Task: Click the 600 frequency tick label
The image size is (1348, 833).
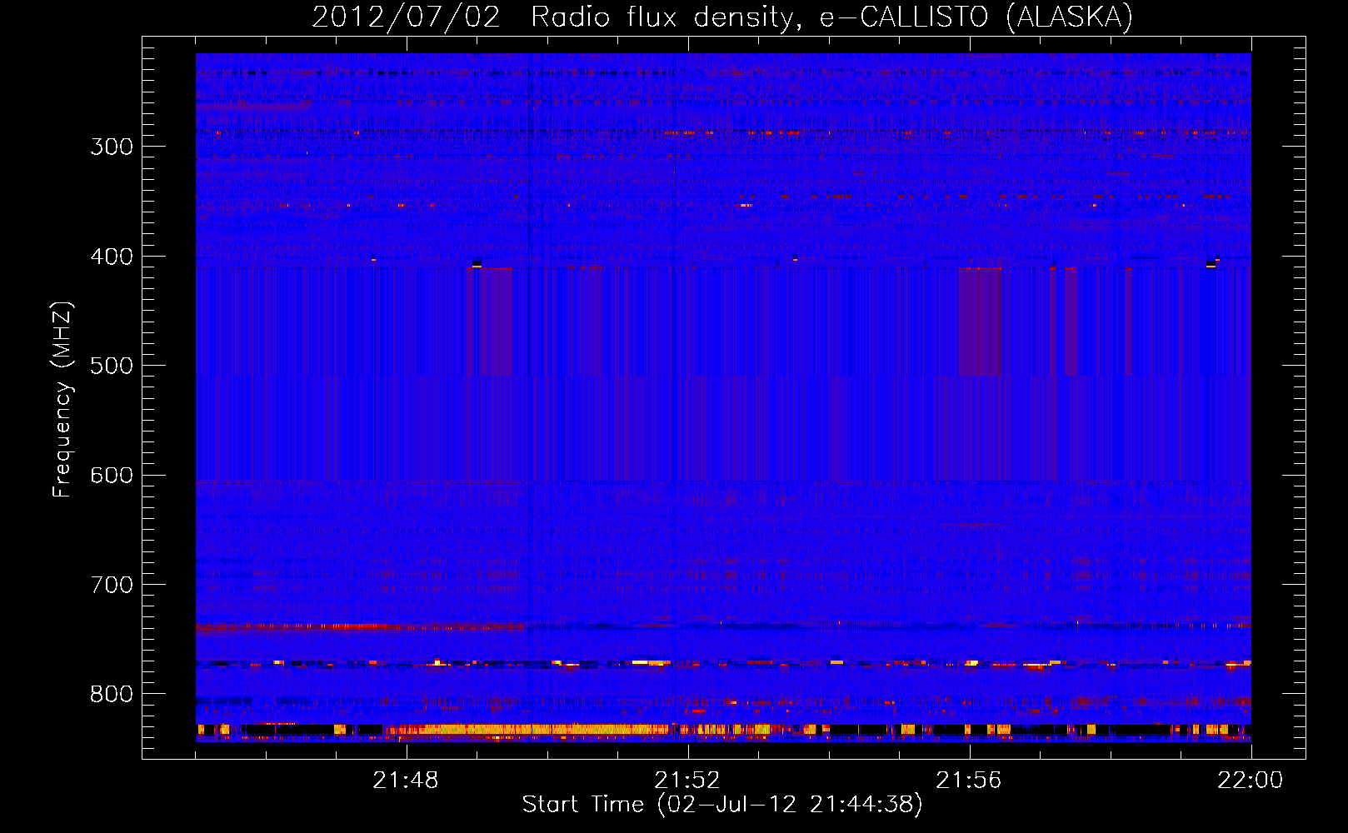Action: [x=112, y=476]
